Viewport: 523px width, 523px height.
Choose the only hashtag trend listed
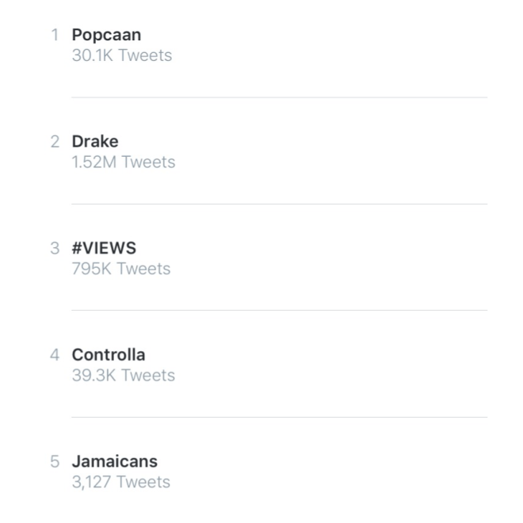point(104,248)
